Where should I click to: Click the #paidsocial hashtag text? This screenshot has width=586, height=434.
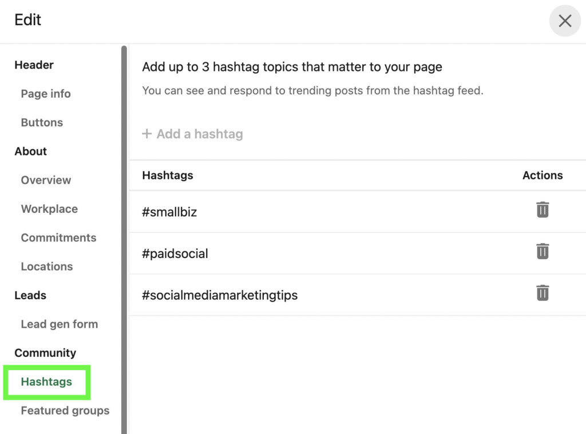tap(175, 254)
